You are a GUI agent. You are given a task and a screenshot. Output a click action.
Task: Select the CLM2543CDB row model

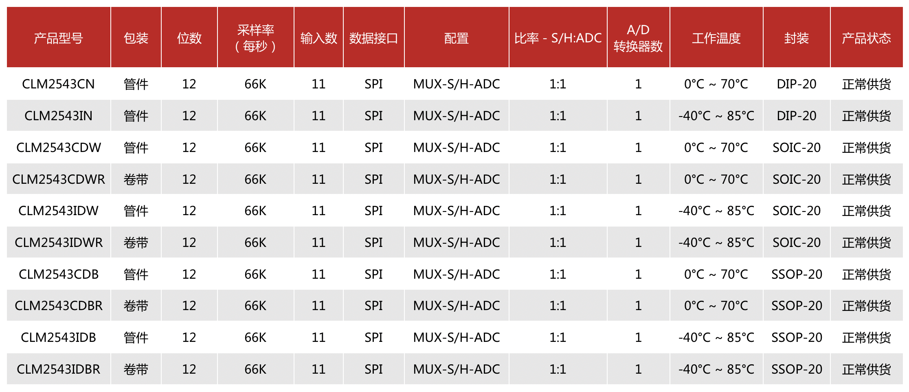58,274
